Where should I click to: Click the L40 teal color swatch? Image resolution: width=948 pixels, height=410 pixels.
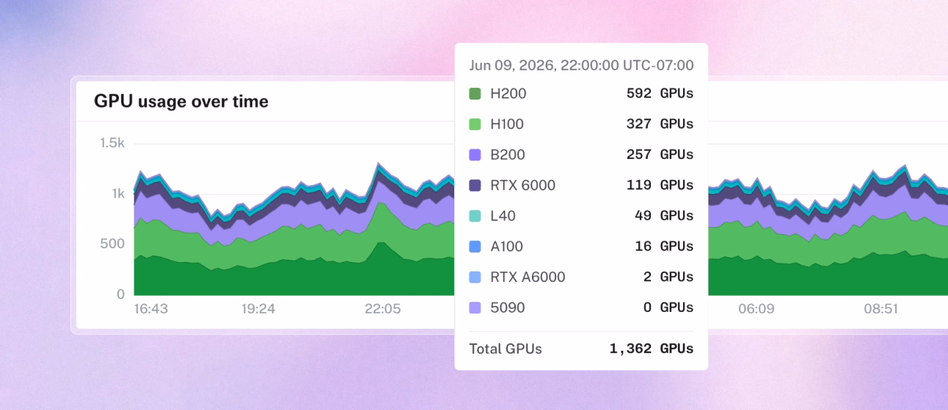tap(475, 216)
